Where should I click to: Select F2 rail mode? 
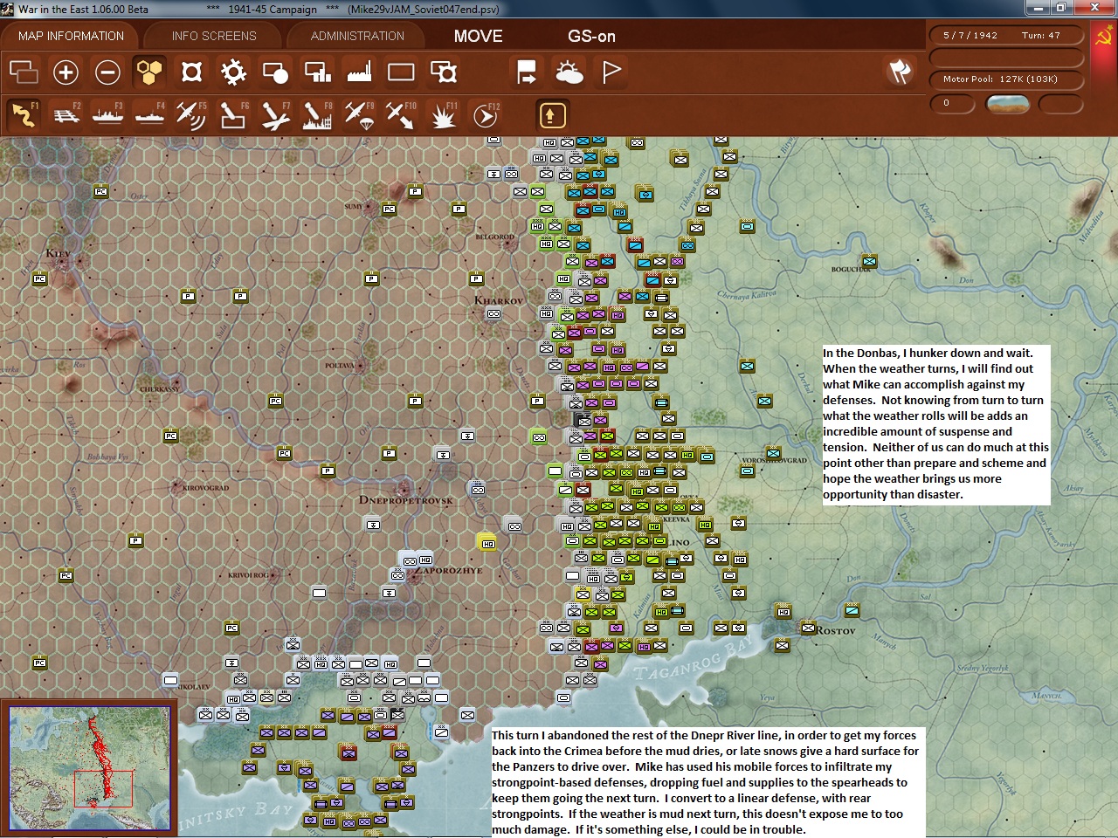66,114
